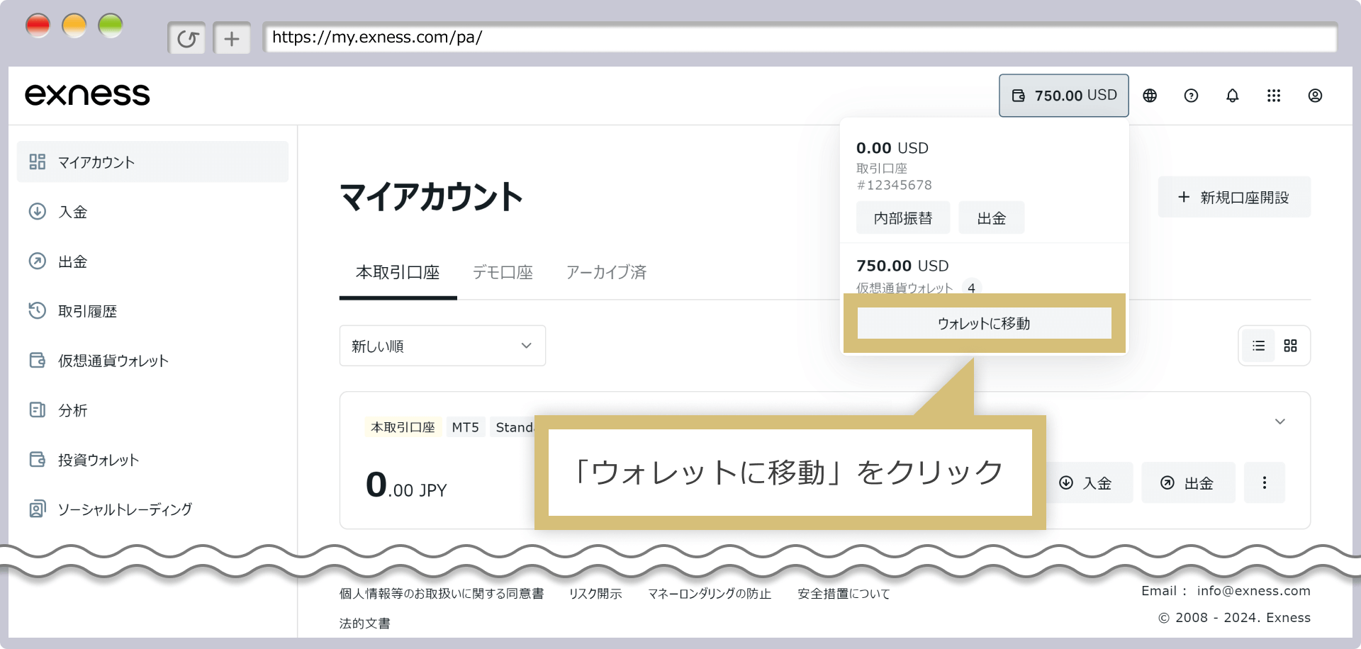Open the user profile icon

click(1315, 96)
